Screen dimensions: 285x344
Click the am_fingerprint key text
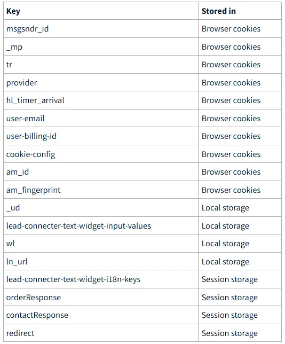point(33,190)
